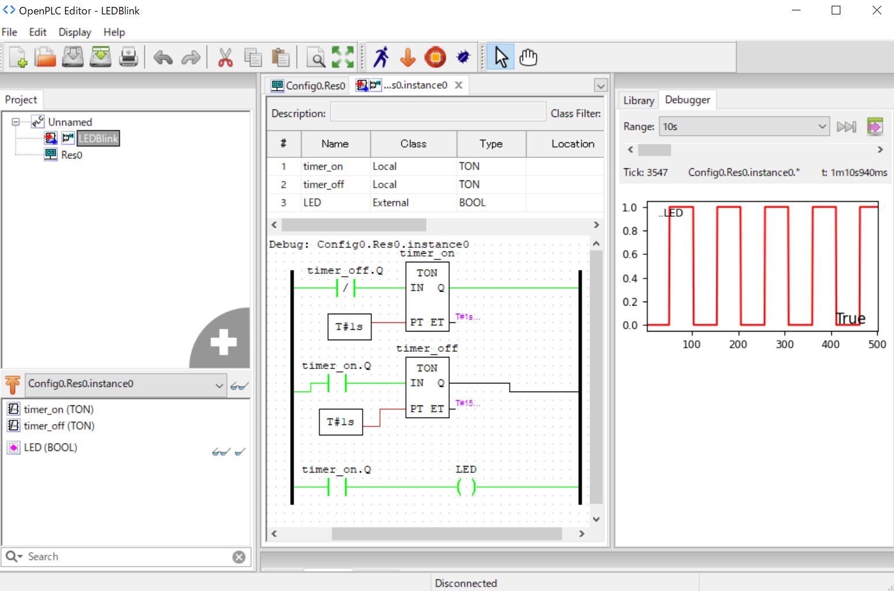Click the blue bug debug icon

pos(463,57)
